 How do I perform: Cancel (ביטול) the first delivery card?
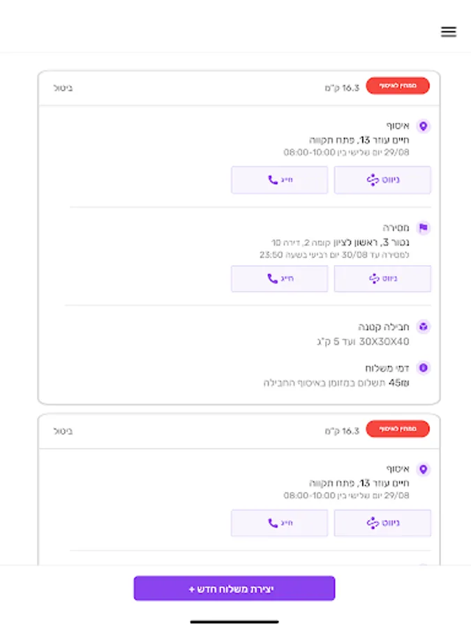point(63,88)
